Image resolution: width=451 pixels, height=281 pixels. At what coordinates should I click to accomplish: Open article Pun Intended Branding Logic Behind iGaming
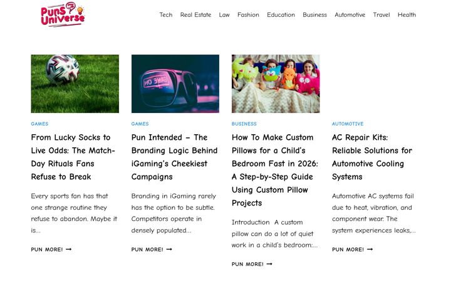174,157
